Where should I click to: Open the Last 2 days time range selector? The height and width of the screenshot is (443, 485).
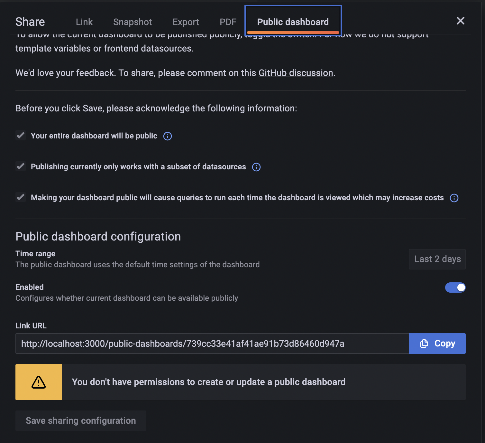tap(437, 259)
